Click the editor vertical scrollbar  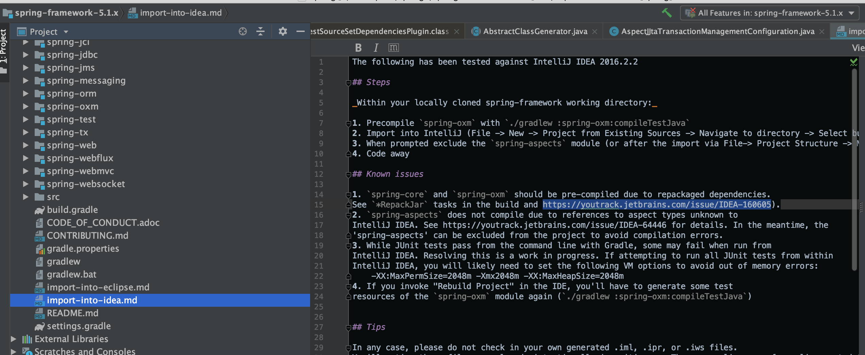[854, 170]
